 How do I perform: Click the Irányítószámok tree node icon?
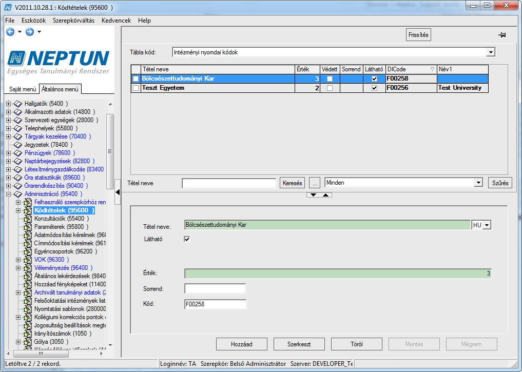click(x=28, y=334)
